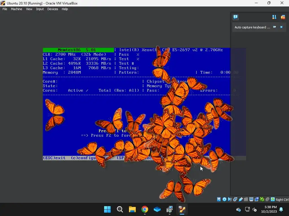
Task: Click the muted volume tray icon
Action: (255, 209)
